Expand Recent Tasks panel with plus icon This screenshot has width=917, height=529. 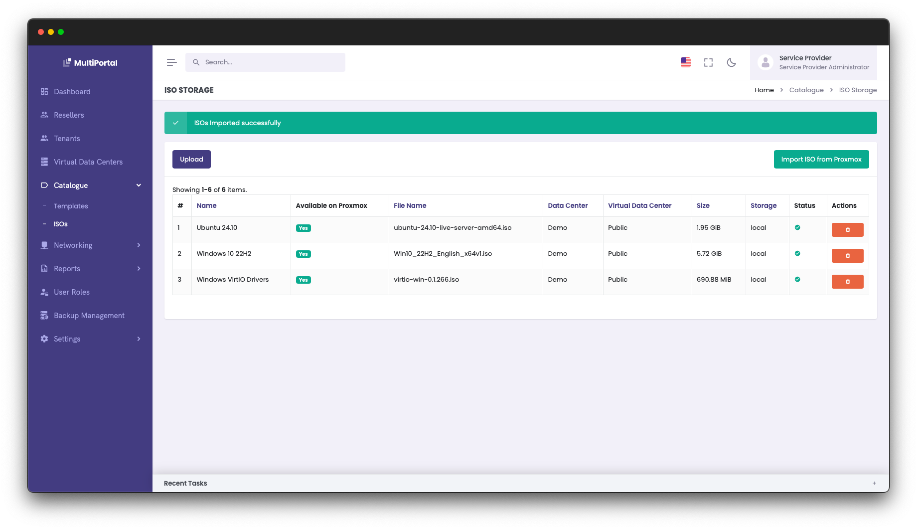tap(874, 483)
